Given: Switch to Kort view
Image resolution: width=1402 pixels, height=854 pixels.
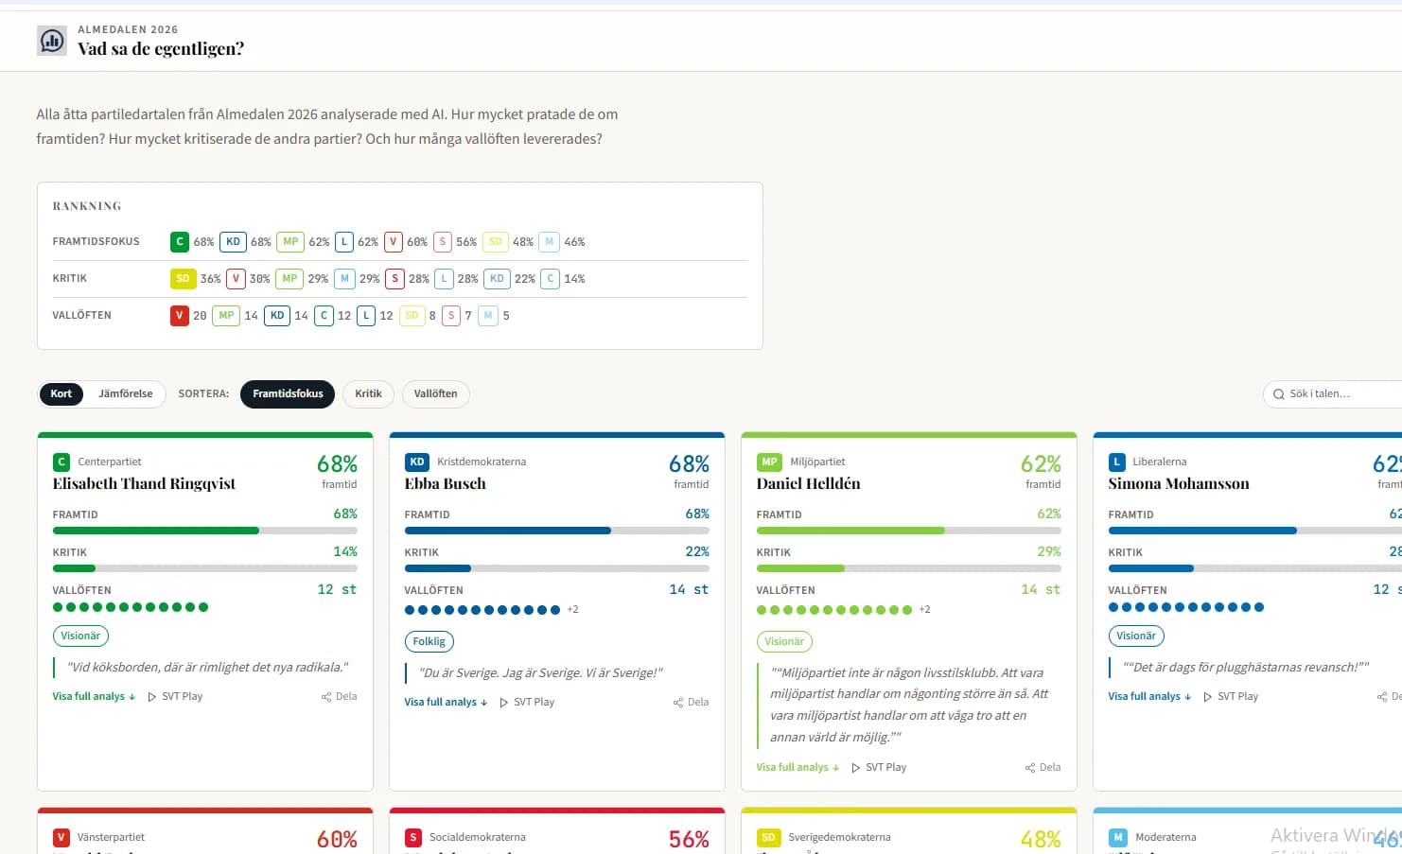Looking at the screenshot, I should click(61, 394).
